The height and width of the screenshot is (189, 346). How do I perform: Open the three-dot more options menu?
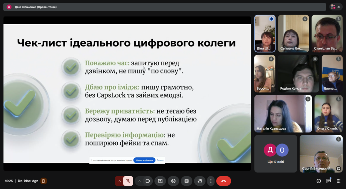(x=211, y=181)
